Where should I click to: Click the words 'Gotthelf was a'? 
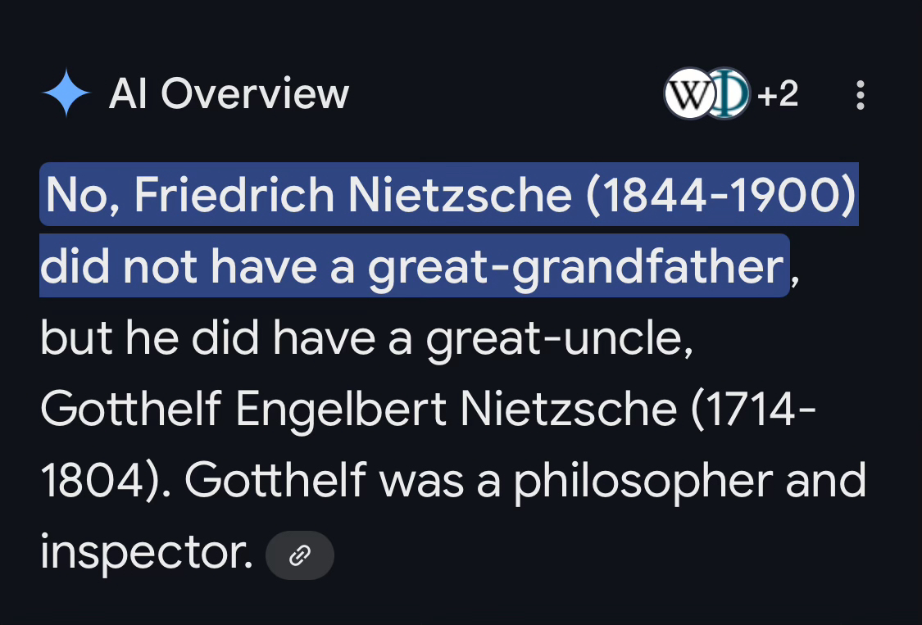point(343,481)
